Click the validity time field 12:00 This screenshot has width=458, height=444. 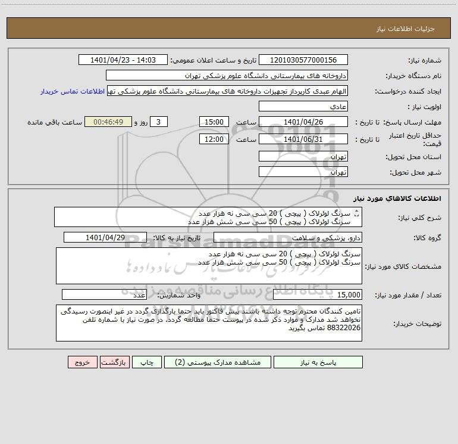click(x=214, y=139)
